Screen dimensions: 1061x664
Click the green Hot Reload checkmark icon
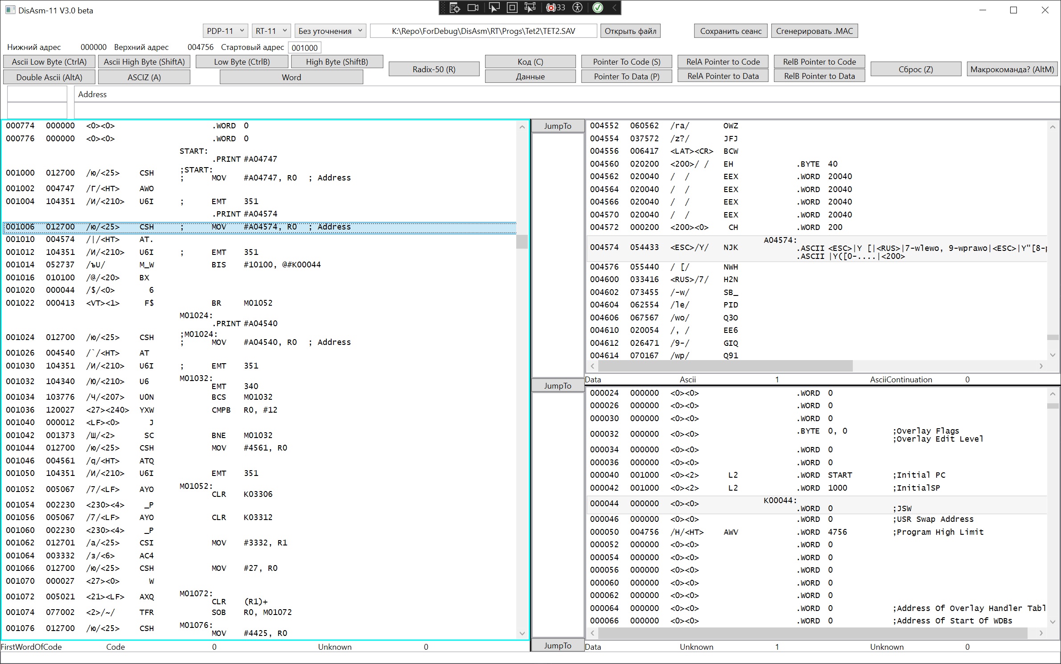click(x=597, y=8)
